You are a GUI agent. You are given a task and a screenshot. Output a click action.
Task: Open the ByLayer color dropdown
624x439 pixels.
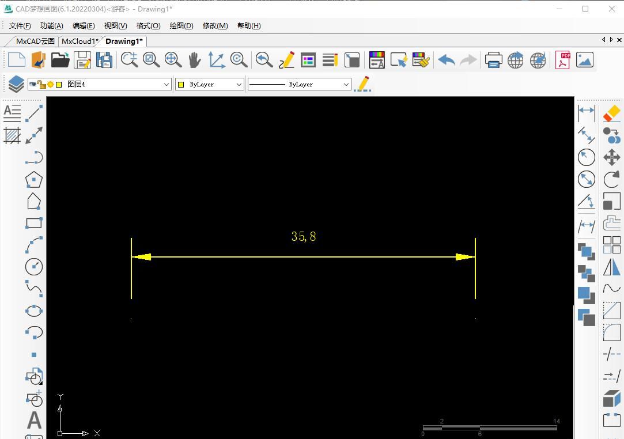[239, 84]
